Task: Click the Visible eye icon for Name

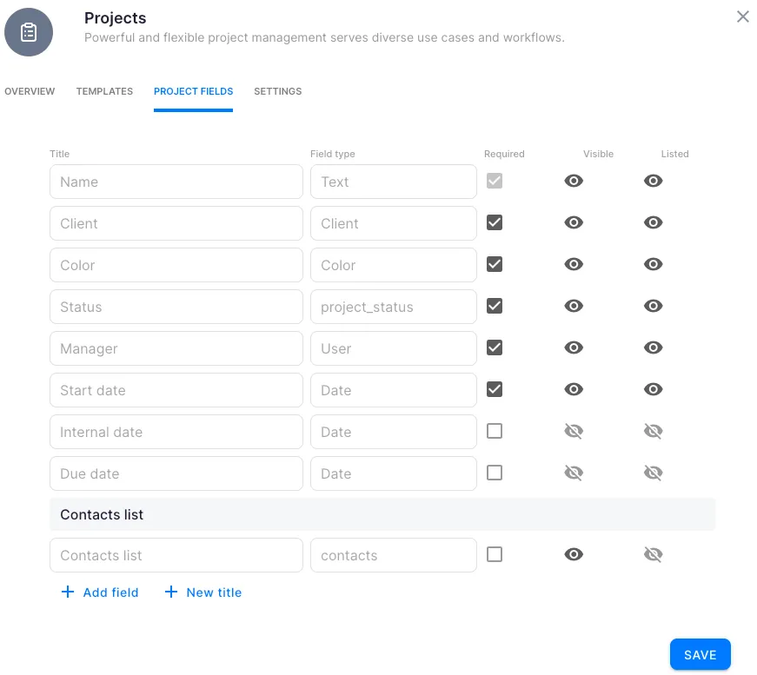Action: tap(574, 182)
